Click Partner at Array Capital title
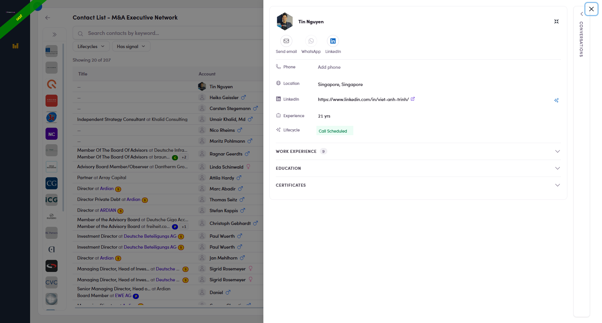This screenshot has width=602, height=323. (x=102, y=178)
